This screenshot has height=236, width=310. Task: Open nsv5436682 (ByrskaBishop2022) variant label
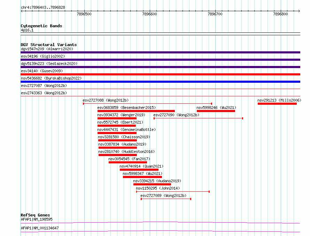coord(51,78)
